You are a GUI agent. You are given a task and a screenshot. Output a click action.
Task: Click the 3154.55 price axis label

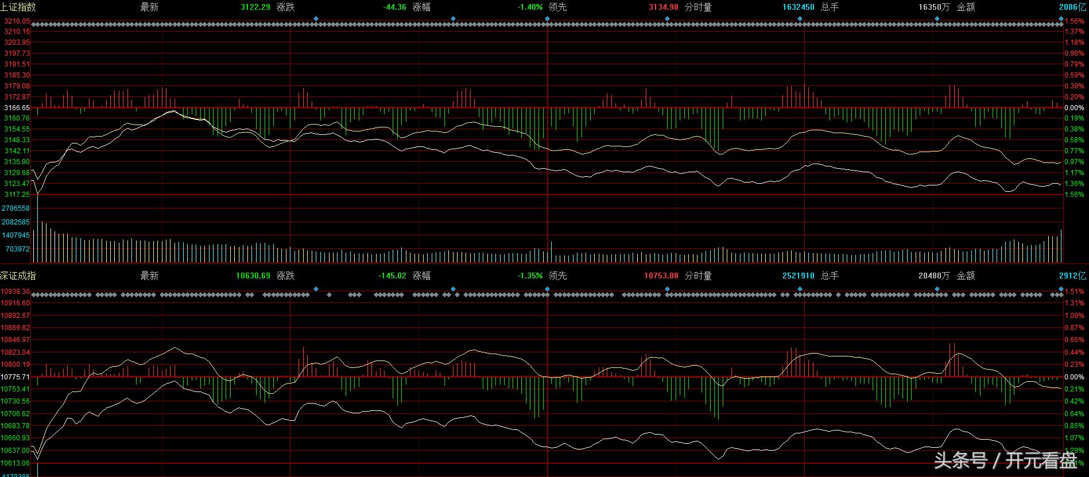tap(17, 129)
